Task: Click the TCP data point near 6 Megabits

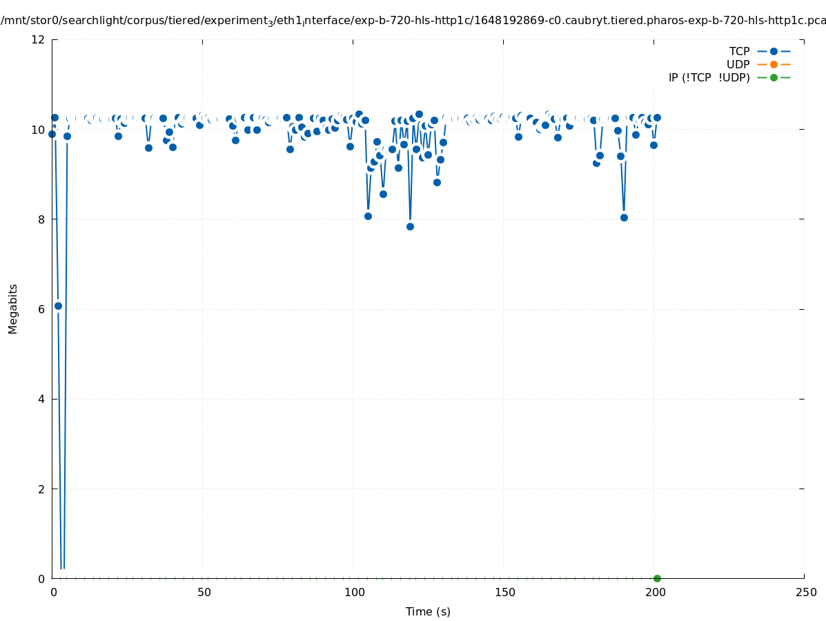Action: pyautogui.click(x=58, y=306)
